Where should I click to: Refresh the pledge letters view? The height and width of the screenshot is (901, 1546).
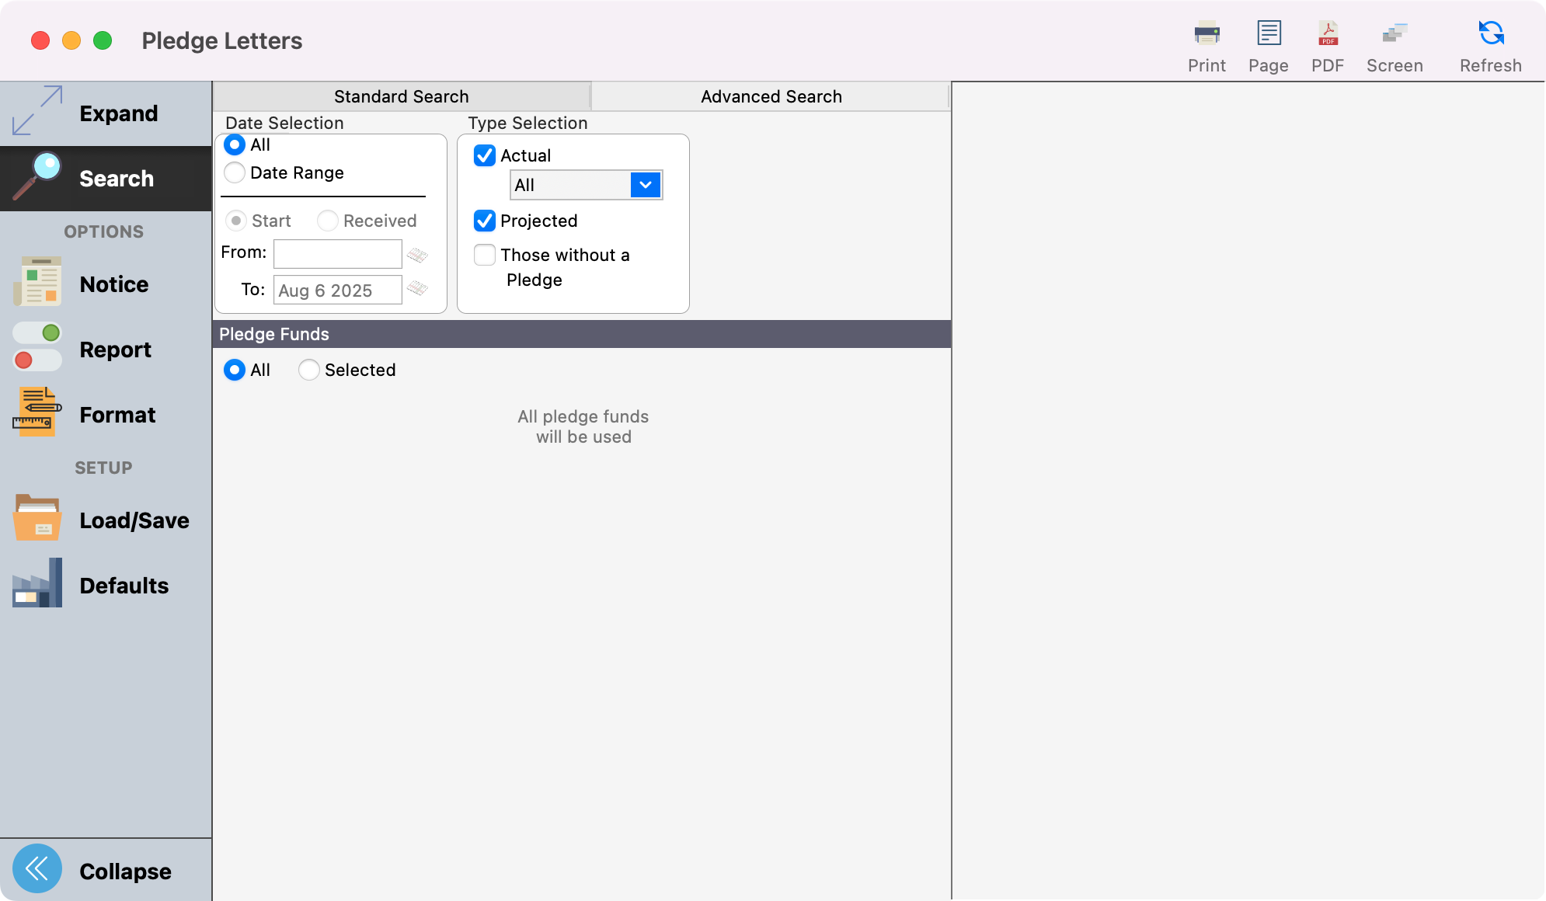1490,34
